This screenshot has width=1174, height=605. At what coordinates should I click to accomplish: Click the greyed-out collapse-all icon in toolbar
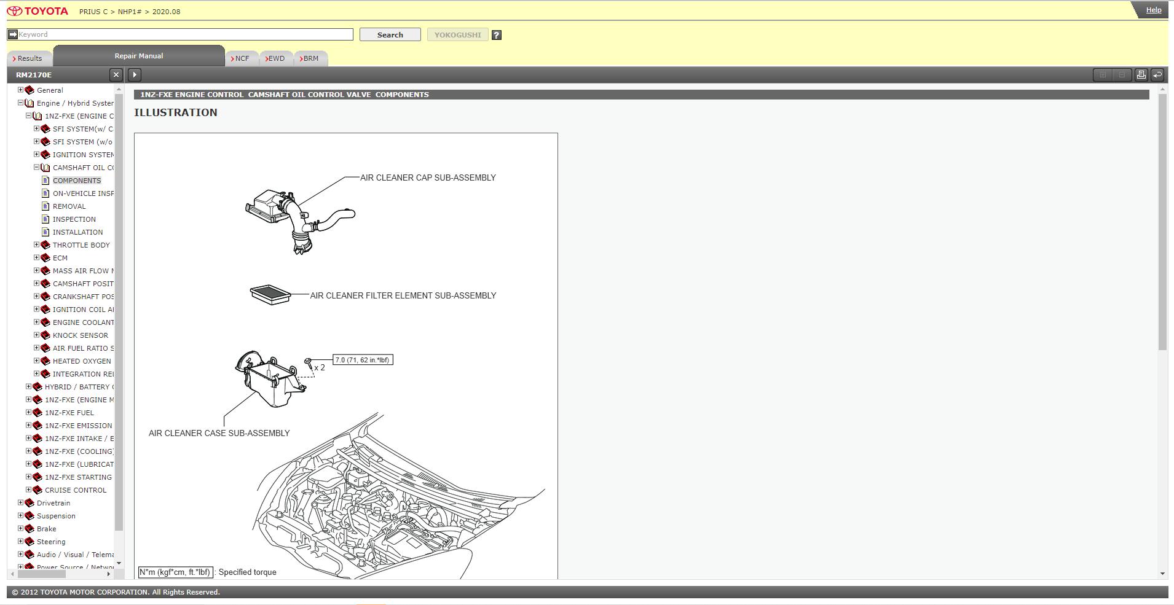[1122, 75]
